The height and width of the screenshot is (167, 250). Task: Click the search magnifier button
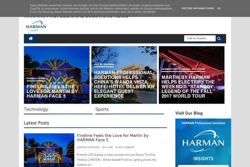219,38
